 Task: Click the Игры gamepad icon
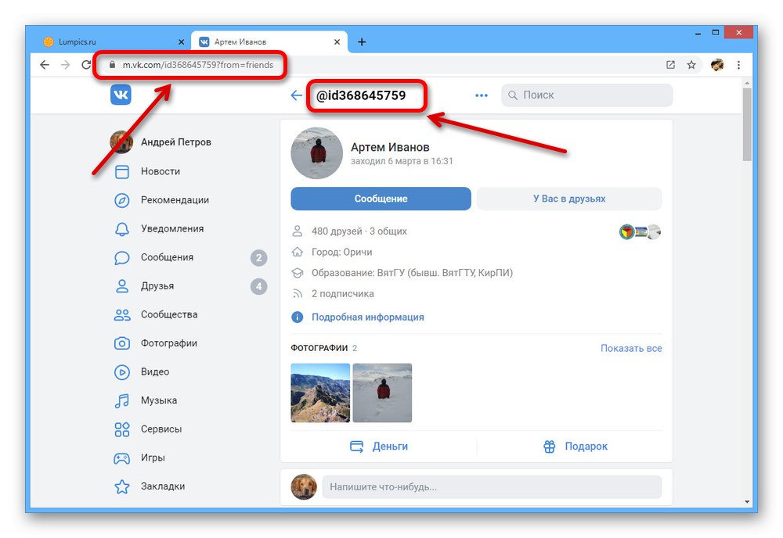tap(122, 457)
